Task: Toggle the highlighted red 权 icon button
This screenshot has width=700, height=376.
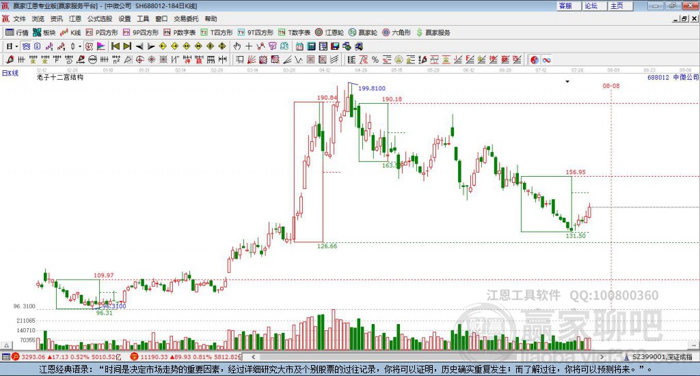Action: 90,46
